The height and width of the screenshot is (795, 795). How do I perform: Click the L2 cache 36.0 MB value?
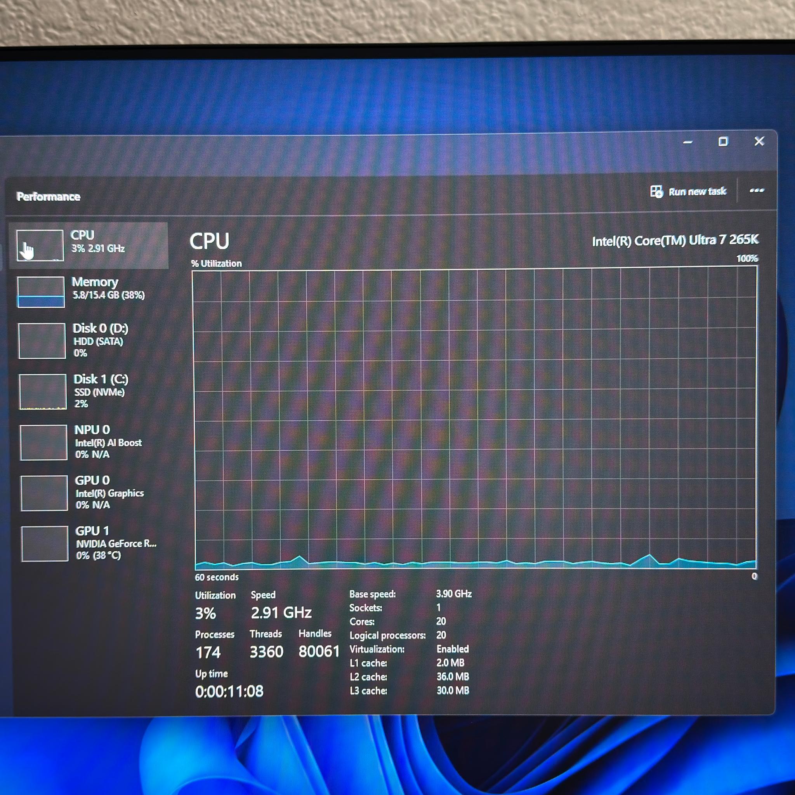tap(453, 677)
